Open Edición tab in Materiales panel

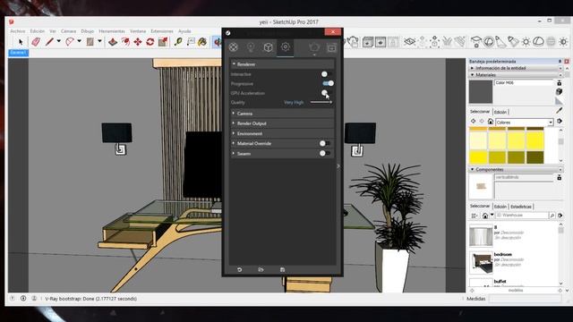pos(500,112)
